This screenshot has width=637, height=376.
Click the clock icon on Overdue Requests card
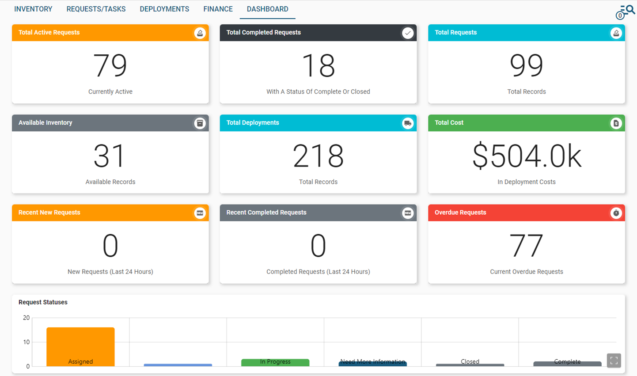616,213
